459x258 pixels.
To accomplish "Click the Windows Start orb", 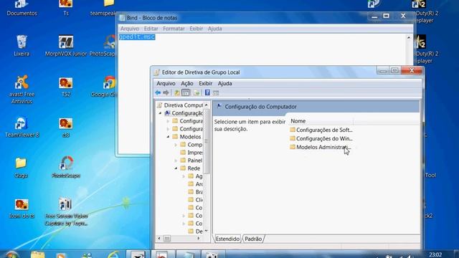I will 11,254.
